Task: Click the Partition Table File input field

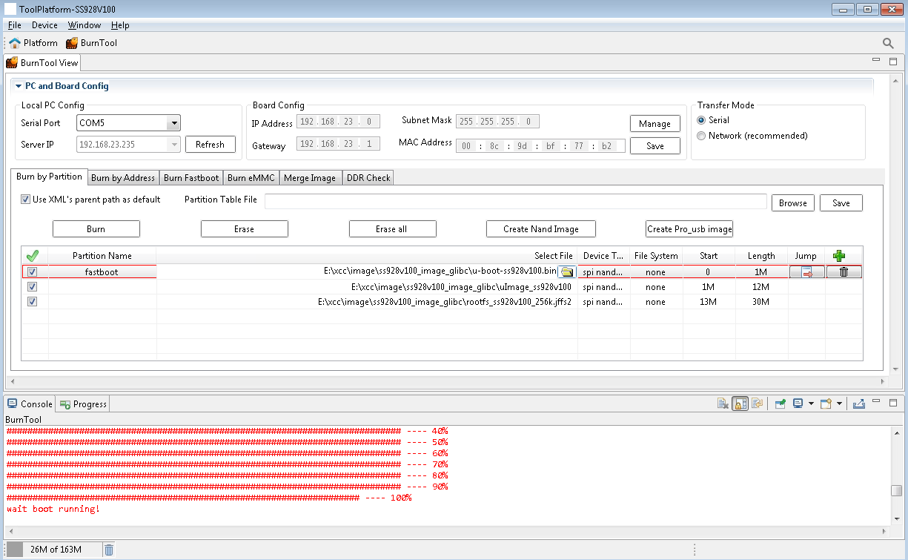Action: (515, 202)
